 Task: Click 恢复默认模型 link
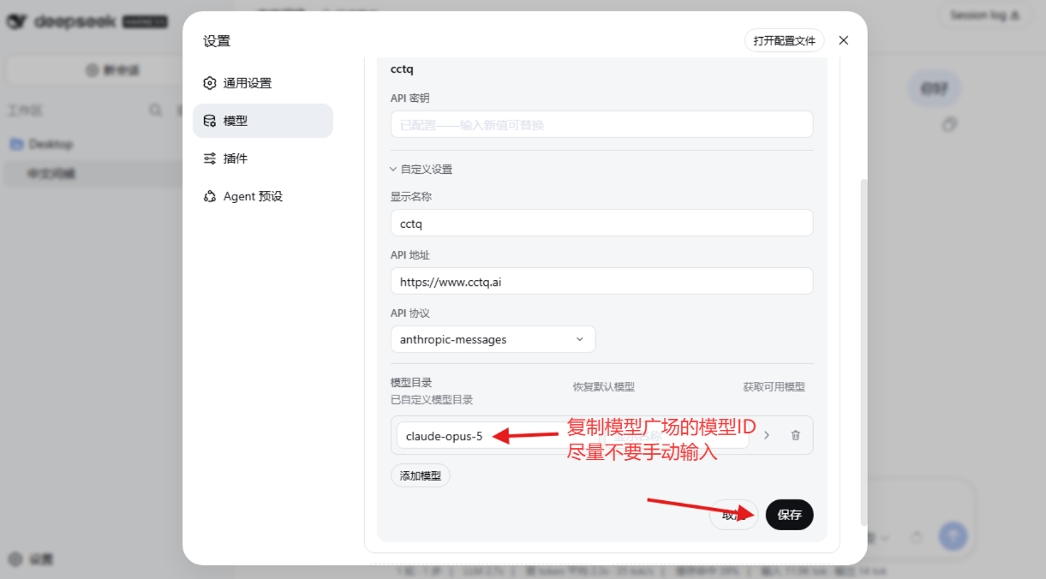click(x=604, y=386)
